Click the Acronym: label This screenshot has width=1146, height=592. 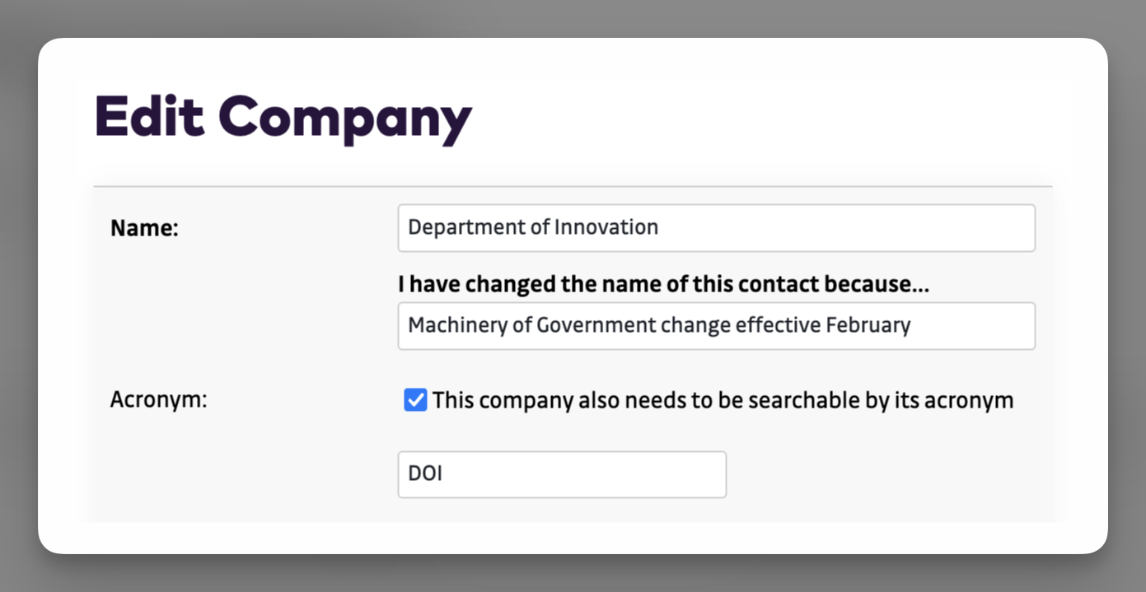[x=158, y=401]
